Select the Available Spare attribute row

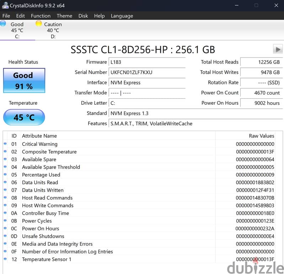pyautogui.click(x=139, y=159)
